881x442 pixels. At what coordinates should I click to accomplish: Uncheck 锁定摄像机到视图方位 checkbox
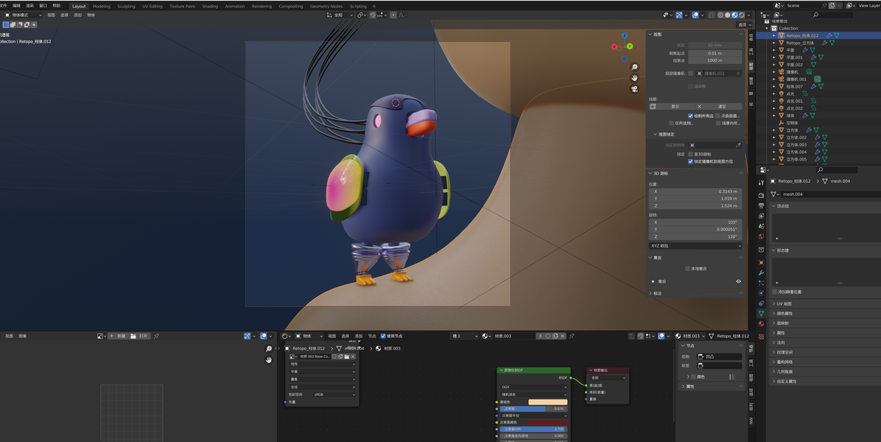coord(690,161)
